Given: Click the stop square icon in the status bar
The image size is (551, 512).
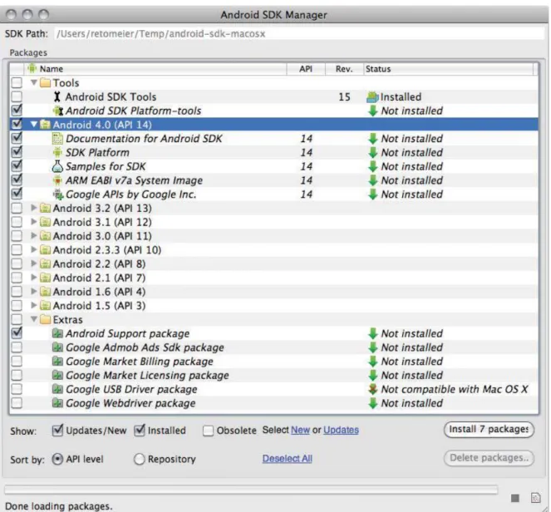Looking at the screenshot, I should click(515, 498).
